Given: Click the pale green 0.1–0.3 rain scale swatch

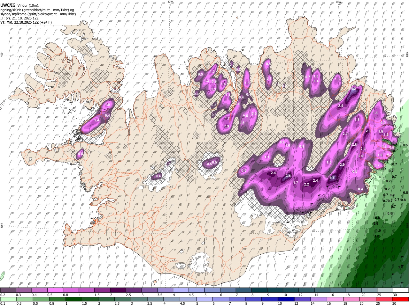Looking at the screenshot, I should 8,299.
